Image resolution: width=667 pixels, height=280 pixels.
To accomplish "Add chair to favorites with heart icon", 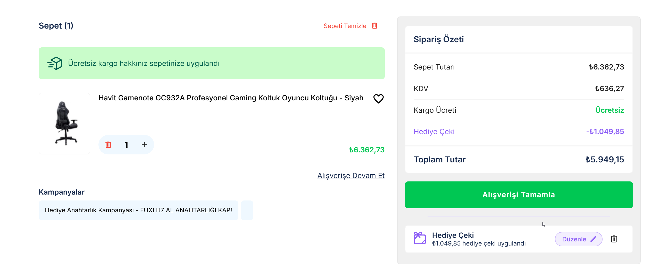I will coord(378,99).
